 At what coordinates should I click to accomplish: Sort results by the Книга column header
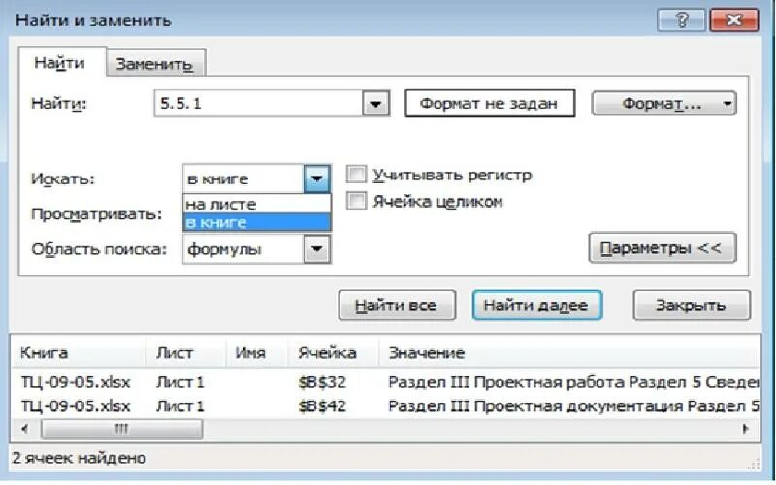click(79, 353)
